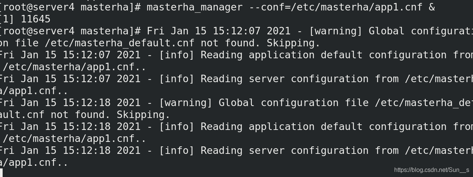Click the masterha_manager command text
This screenshot has height=177, width=473.
pyautogui.click(x=194, y=7)
